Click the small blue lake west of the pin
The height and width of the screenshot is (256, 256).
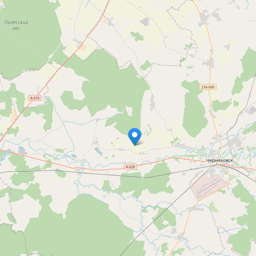tap(98, 151)
